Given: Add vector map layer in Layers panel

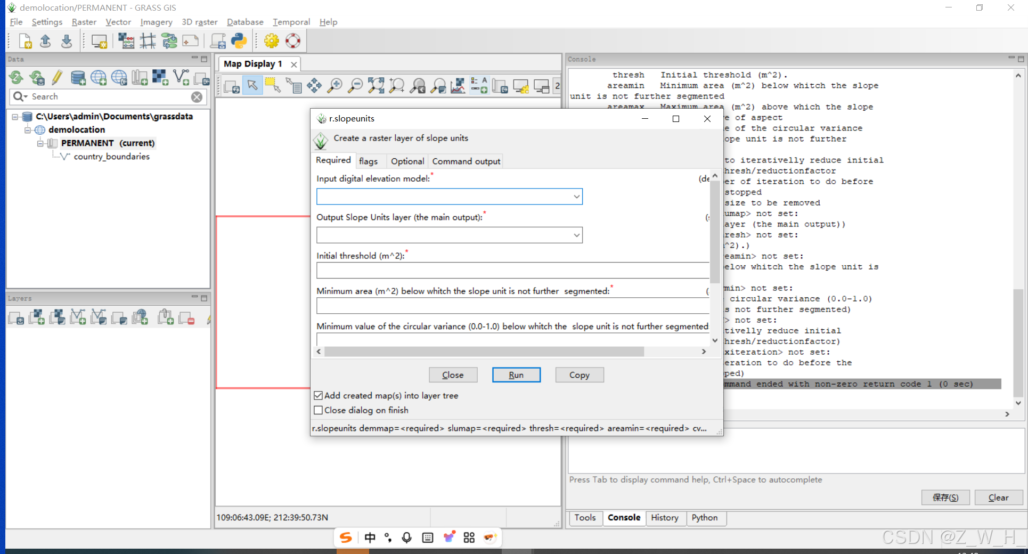Looking at the screenshot, I should click(78, 317).
